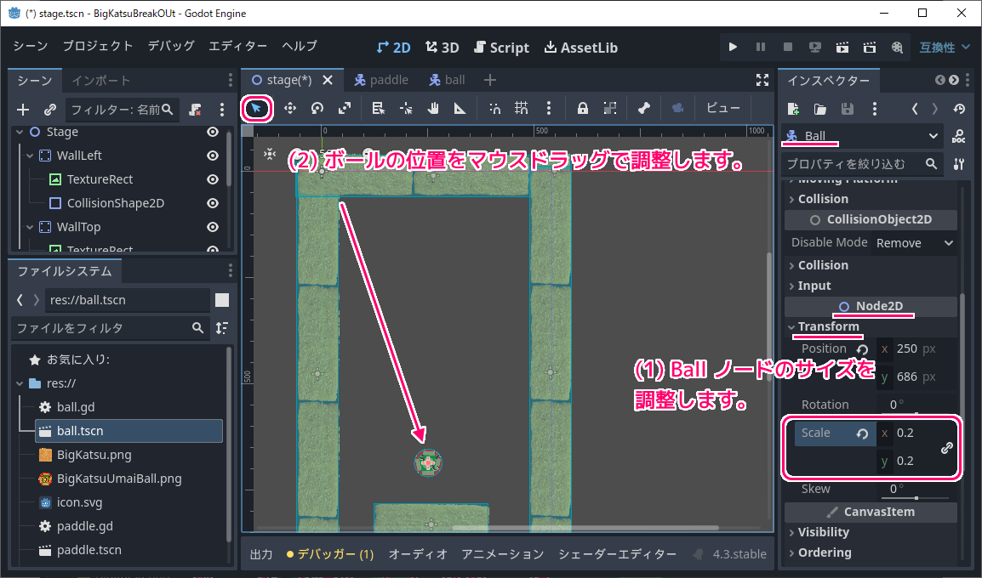982x578 pixels.
Task: Select the Move Mode tool
Action: (290, 108)
